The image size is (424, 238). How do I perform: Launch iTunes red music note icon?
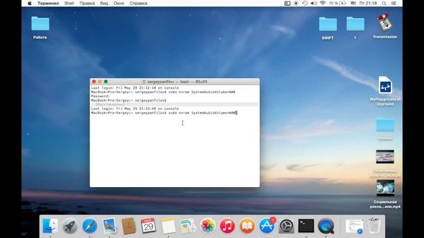tap(227, 225)
